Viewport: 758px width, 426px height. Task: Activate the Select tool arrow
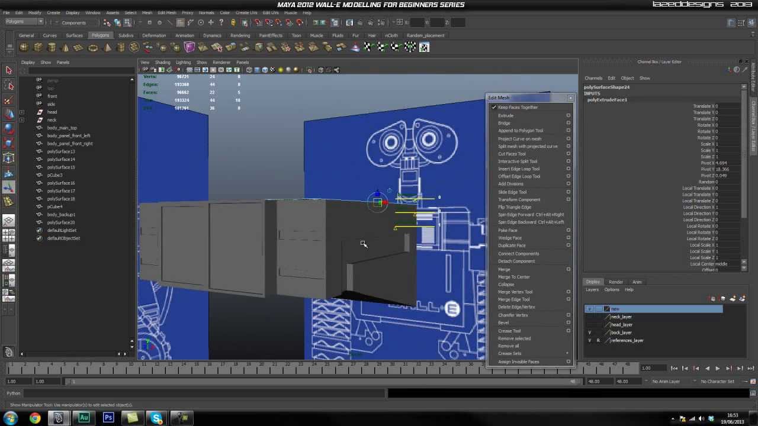(9, 70)
